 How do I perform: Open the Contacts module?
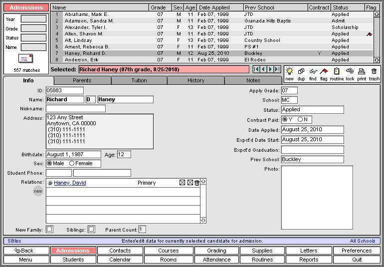[120, 251]
